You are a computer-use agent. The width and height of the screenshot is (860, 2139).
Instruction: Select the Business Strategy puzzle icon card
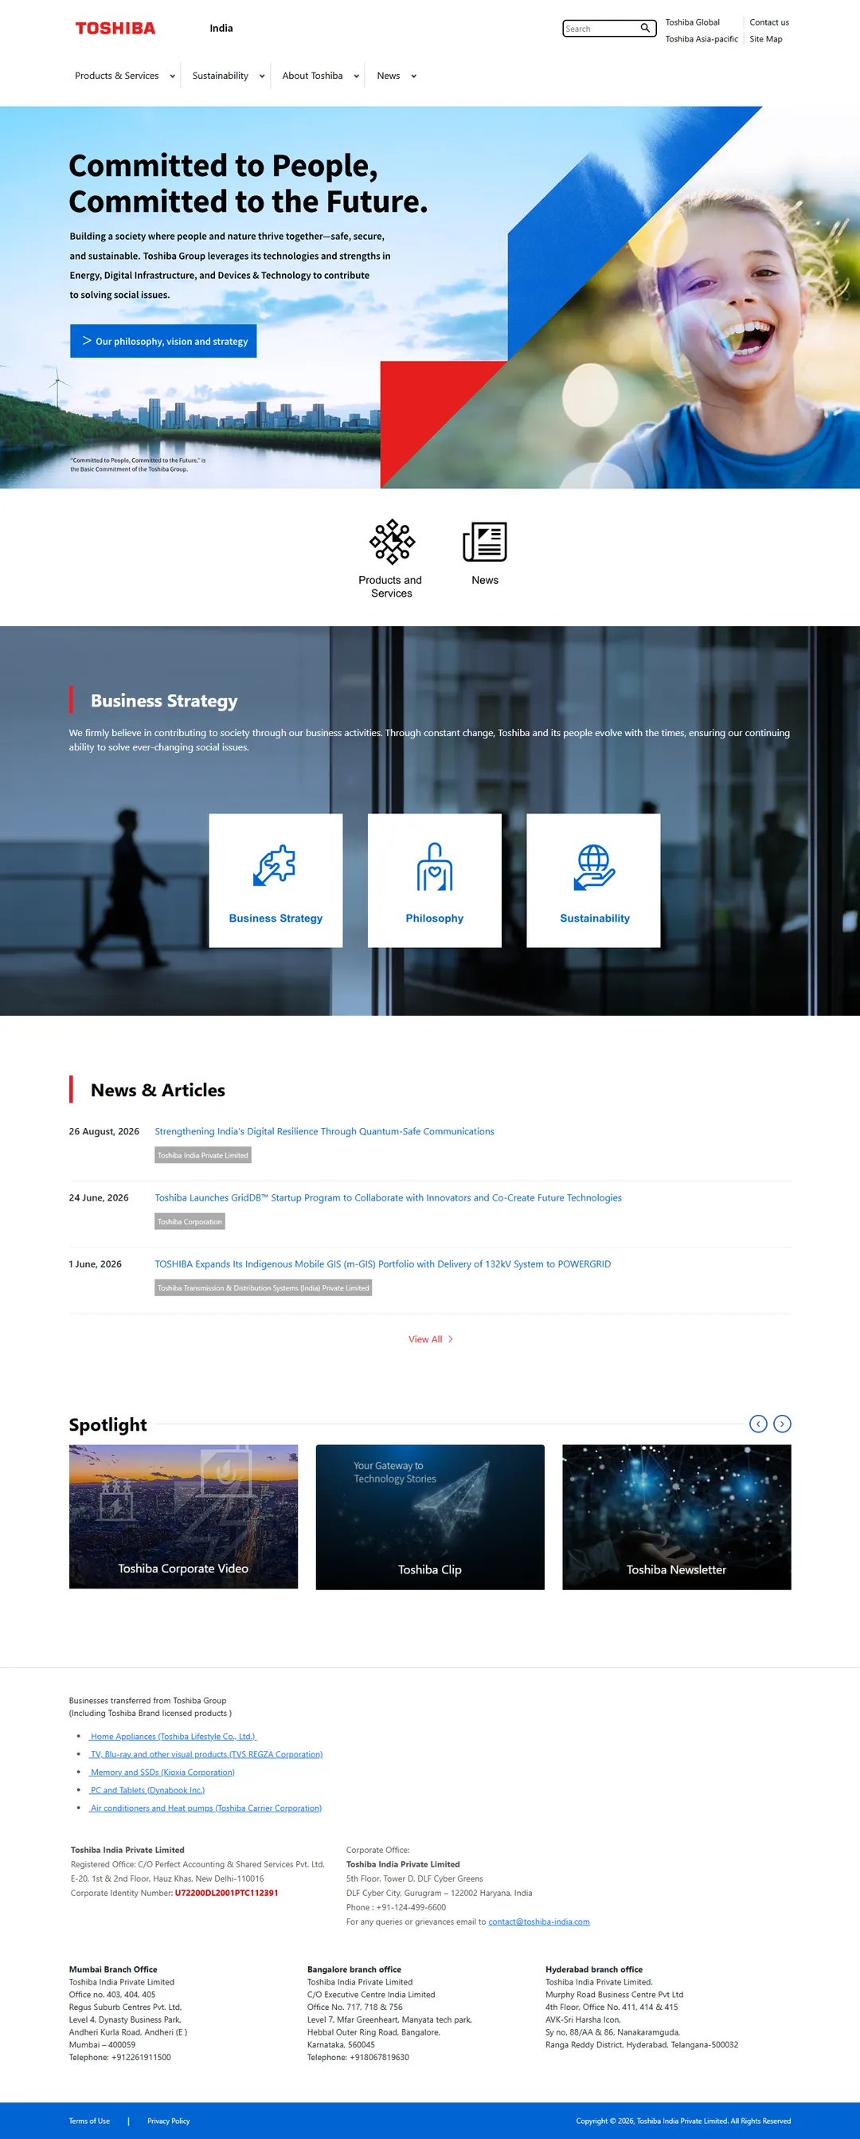pos(276,880)
